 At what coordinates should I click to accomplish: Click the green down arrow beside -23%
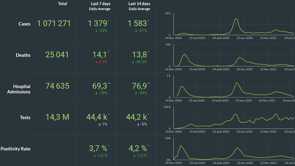click(96, 31)
